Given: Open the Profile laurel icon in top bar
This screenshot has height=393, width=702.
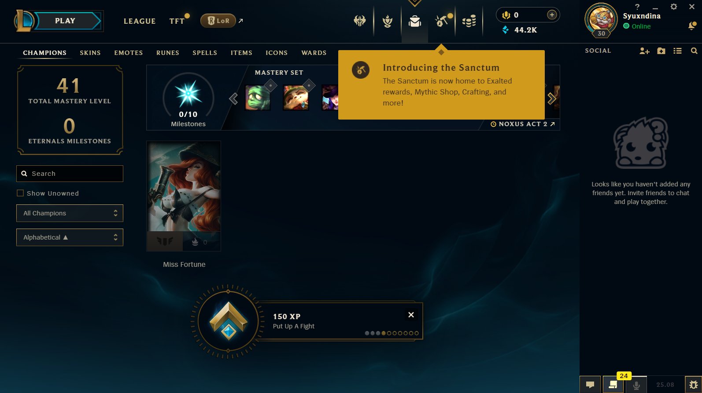Looking at the screenshot, I should (x=388, y=21).
